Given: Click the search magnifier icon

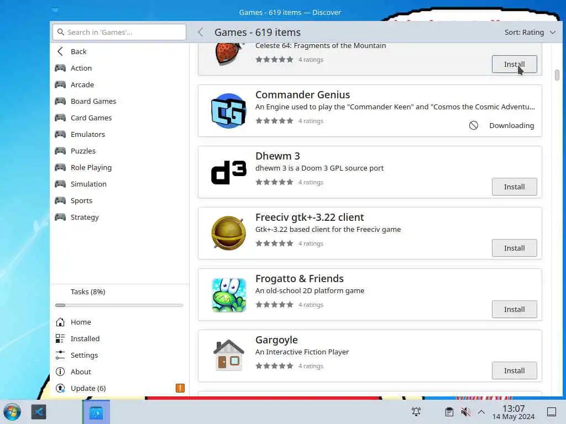Looking at the screenshot, I should click(61, 32).
